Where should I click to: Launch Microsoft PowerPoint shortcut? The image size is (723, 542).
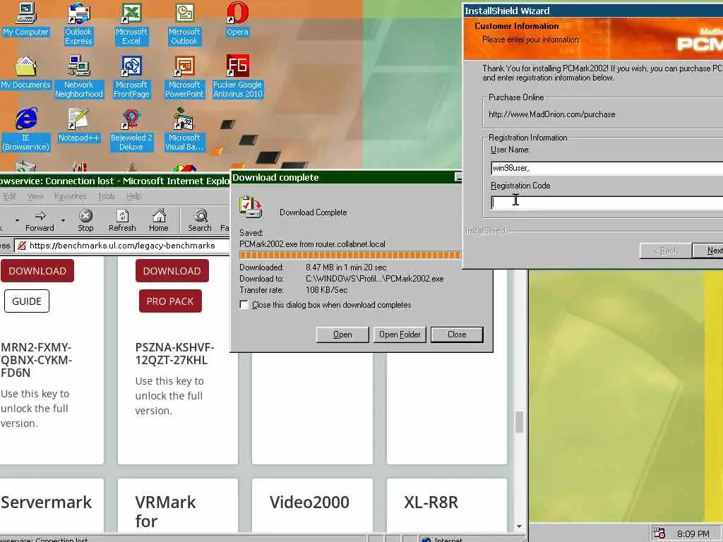coord(184,76)
